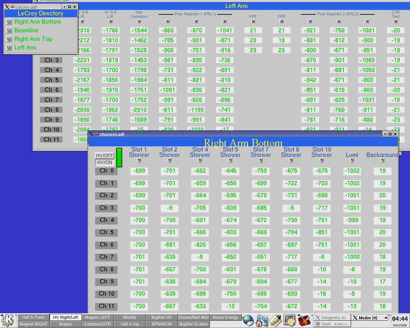The width and height of the screenshot is (410, 328).
Task: Activate the Shell - Konsole taskbar entry
Action: (x=332, y=324)
